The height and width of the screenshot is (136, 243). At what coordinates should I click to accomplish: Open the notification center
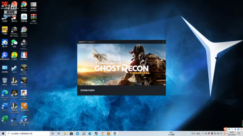pos(239,133)
